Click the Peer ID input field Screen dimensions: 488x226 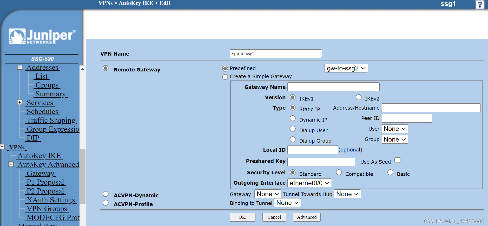click(407, 118)
